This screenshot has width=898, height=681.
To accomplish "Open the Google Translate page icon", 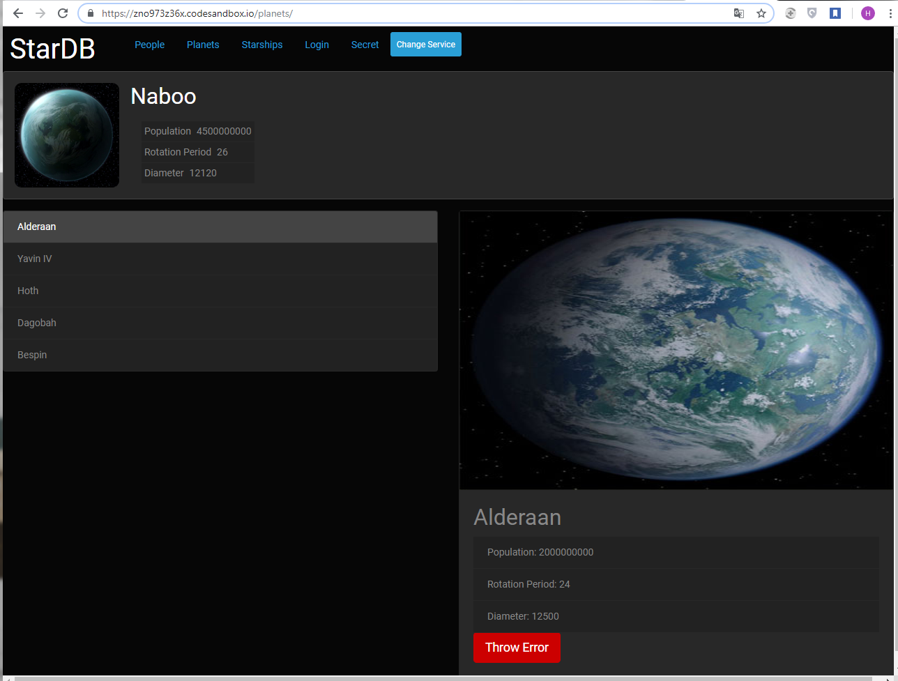I will (x=739, y=13).
